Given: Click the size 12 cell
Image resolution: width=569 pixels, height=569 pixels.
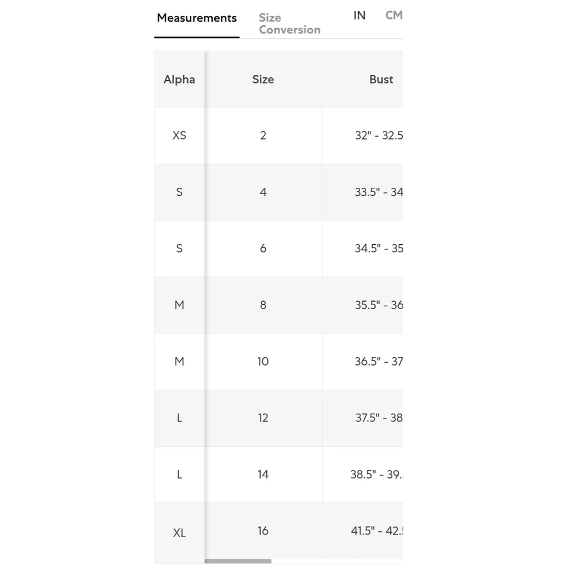Looking at the screenshot, I should point(263,418).
